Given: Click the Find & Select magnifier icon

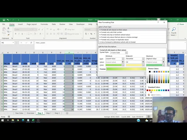Looking at the screenshot, I should (174, 29).
